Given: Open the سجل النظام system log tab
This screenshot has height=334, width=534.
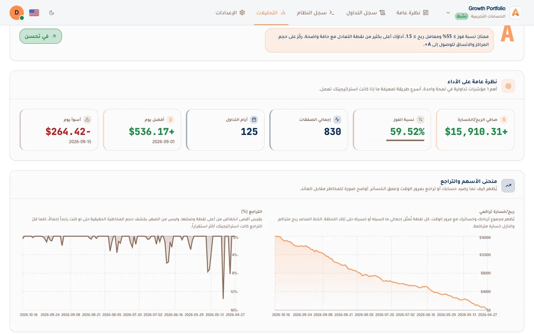Looking at the screenshot, I should coord(315,13).
